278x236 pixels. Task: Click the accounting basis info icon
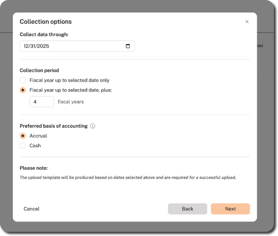pos(92,126)
